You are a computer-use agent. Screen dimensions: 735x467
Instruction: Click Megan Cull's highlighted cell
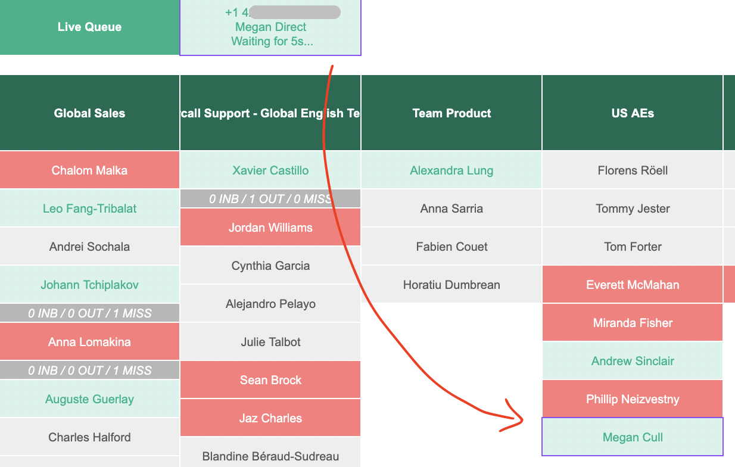pyautogui.click(x=632, y=437)
